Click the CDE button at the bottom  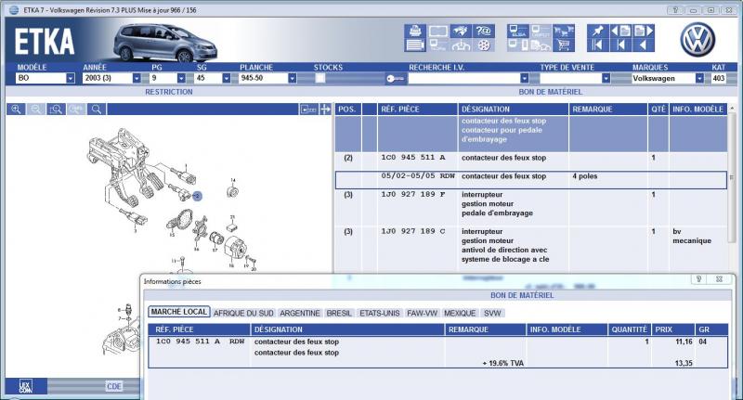(113, 386)
